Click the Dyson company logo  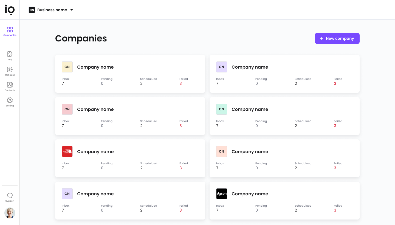pos(222,194)
